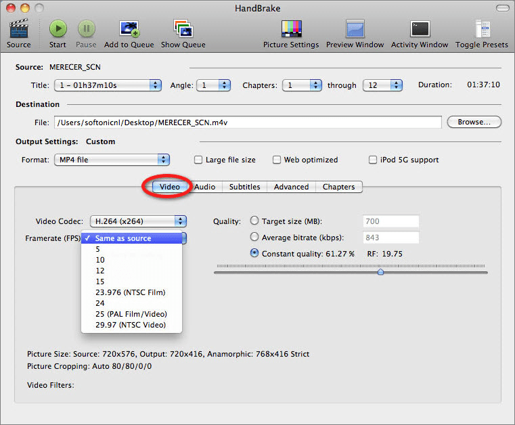515x425 pixels.
Task: Click the Pause icon in toolbar
Action: click(x=87, y=28)
